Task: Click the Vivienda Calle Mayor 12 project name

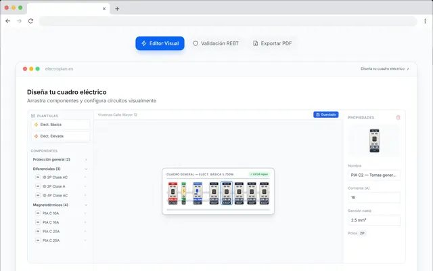Action: pos(117,114)
